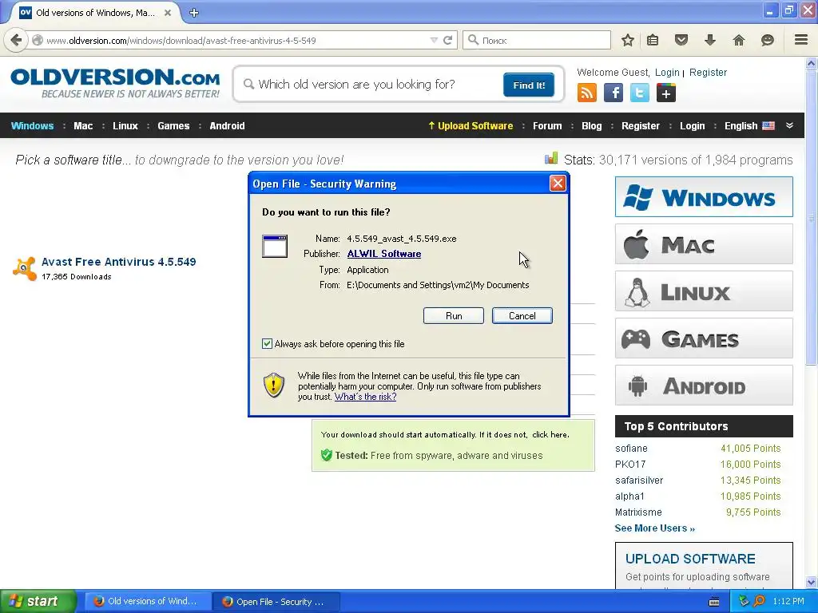The image size is (818, 613).
Task: Reload the page with the refresh icon
Action: pyautogui.click(x=447, y=40)
